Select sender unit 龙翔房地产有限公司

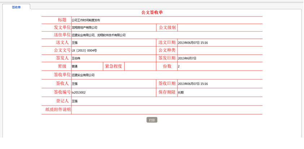[84, 28]
